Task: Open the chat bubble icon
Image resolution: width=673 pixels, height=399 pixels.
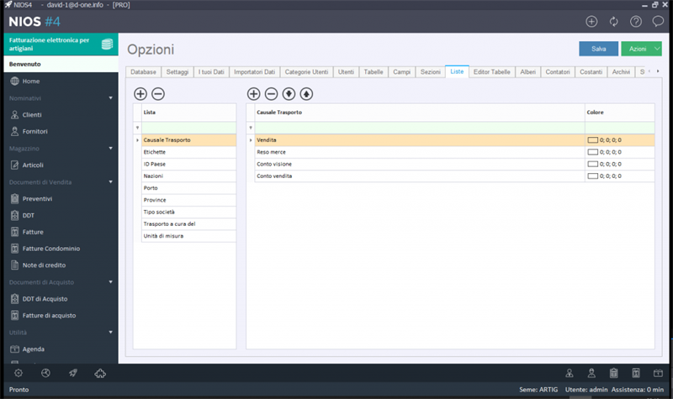Action: [x=658, y=21]
